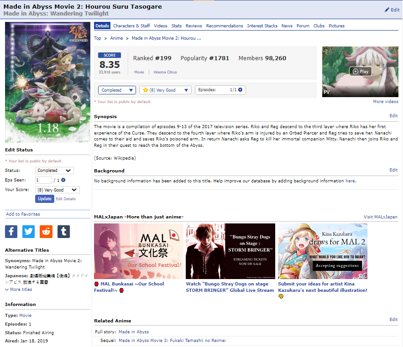Click Movie link under Information Type

tap(26, 316)
